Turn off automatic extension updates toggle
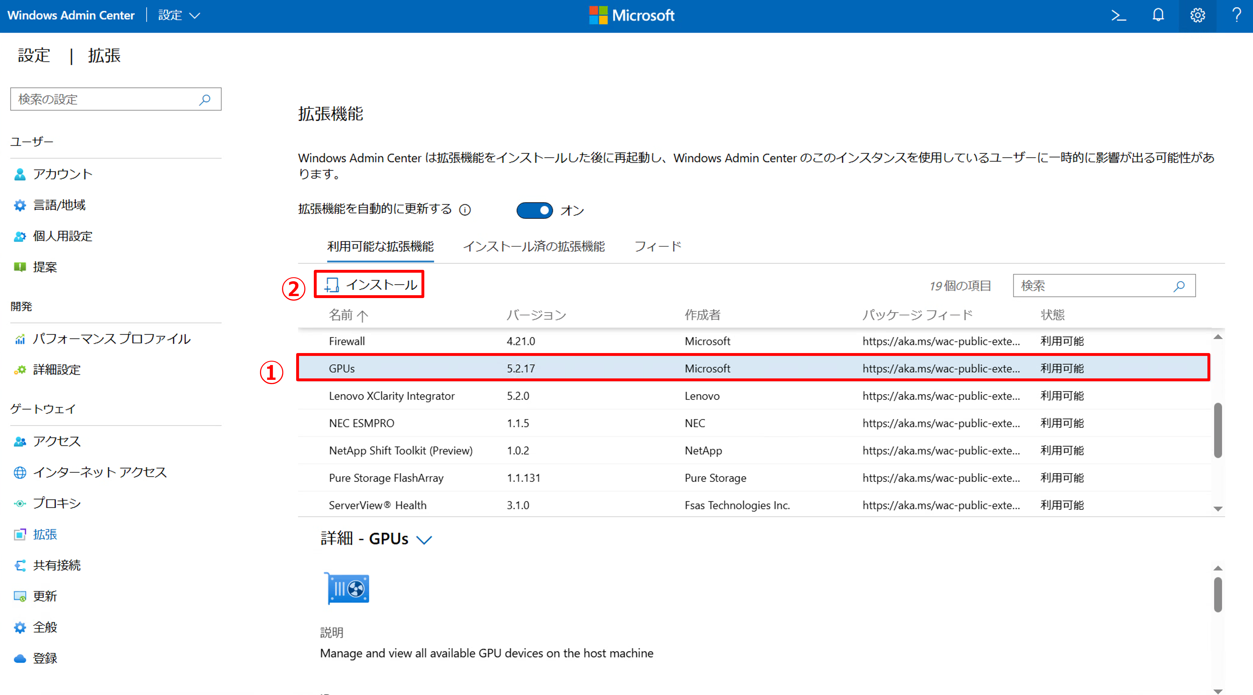This screenshot has height=695, width=1253. [x=534, y=210]
